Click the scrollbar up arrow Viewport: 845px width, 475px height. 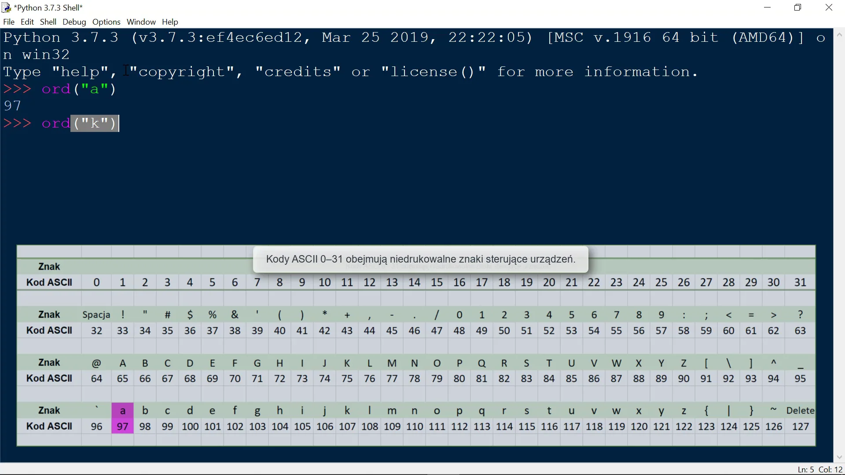[839, 35]
